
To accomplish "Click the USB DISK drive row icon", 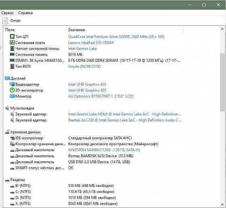I will coord(12,162).
